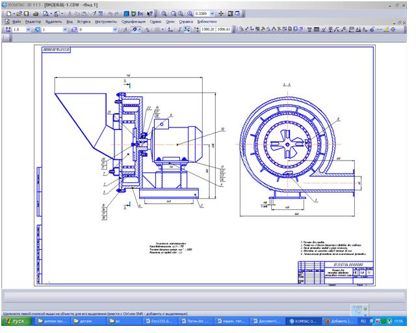Create a new document with New icon

(8, 14)
